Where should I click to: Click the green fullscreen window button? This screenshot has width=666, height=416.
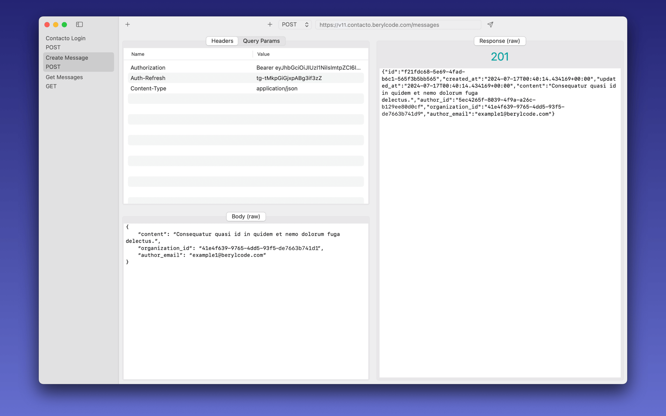coord(64,25)
